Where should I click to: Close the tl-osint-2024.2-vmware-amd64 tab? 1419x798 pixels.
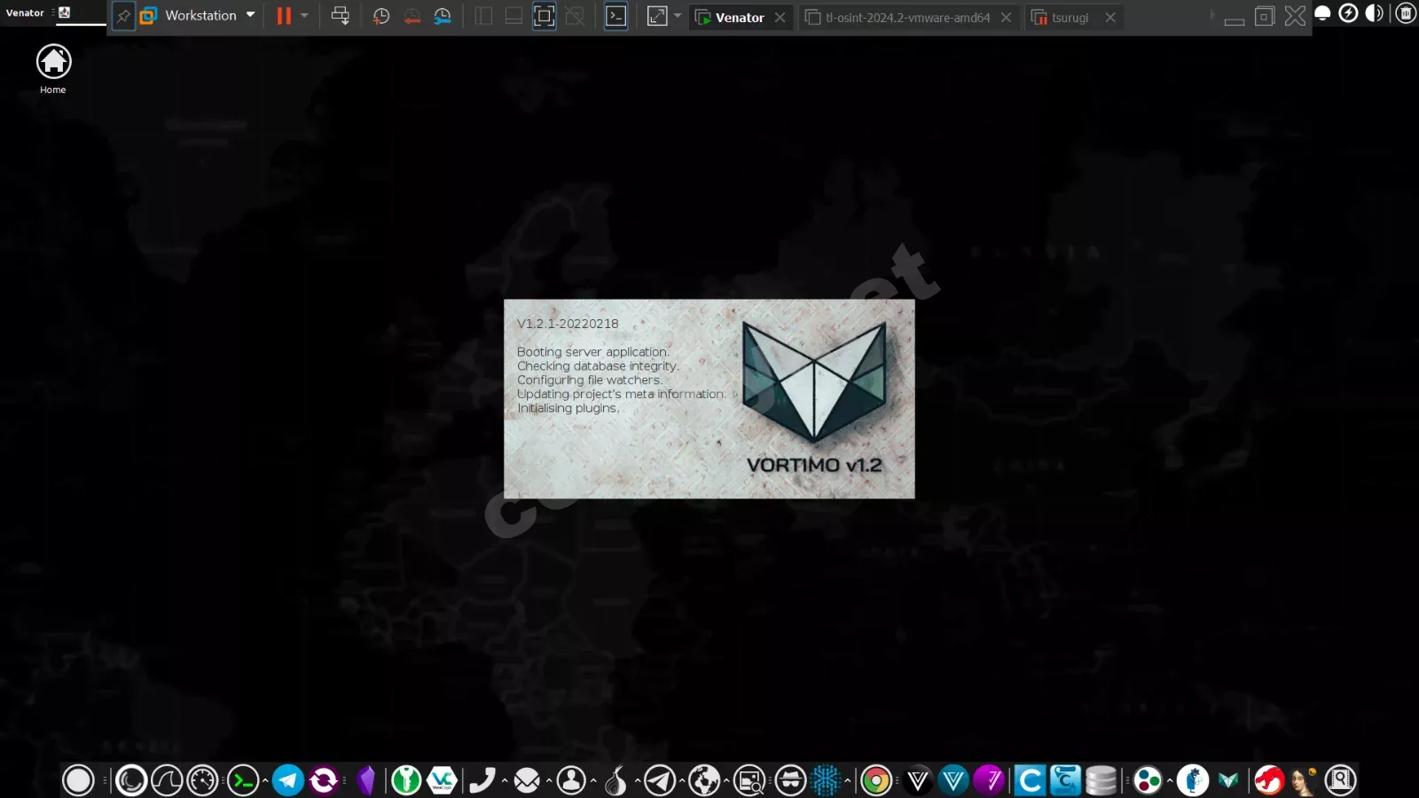(1006, 17)
